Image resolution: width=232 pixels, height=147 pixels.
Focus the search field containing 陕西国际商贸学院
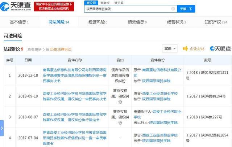[x=130, y=9]
